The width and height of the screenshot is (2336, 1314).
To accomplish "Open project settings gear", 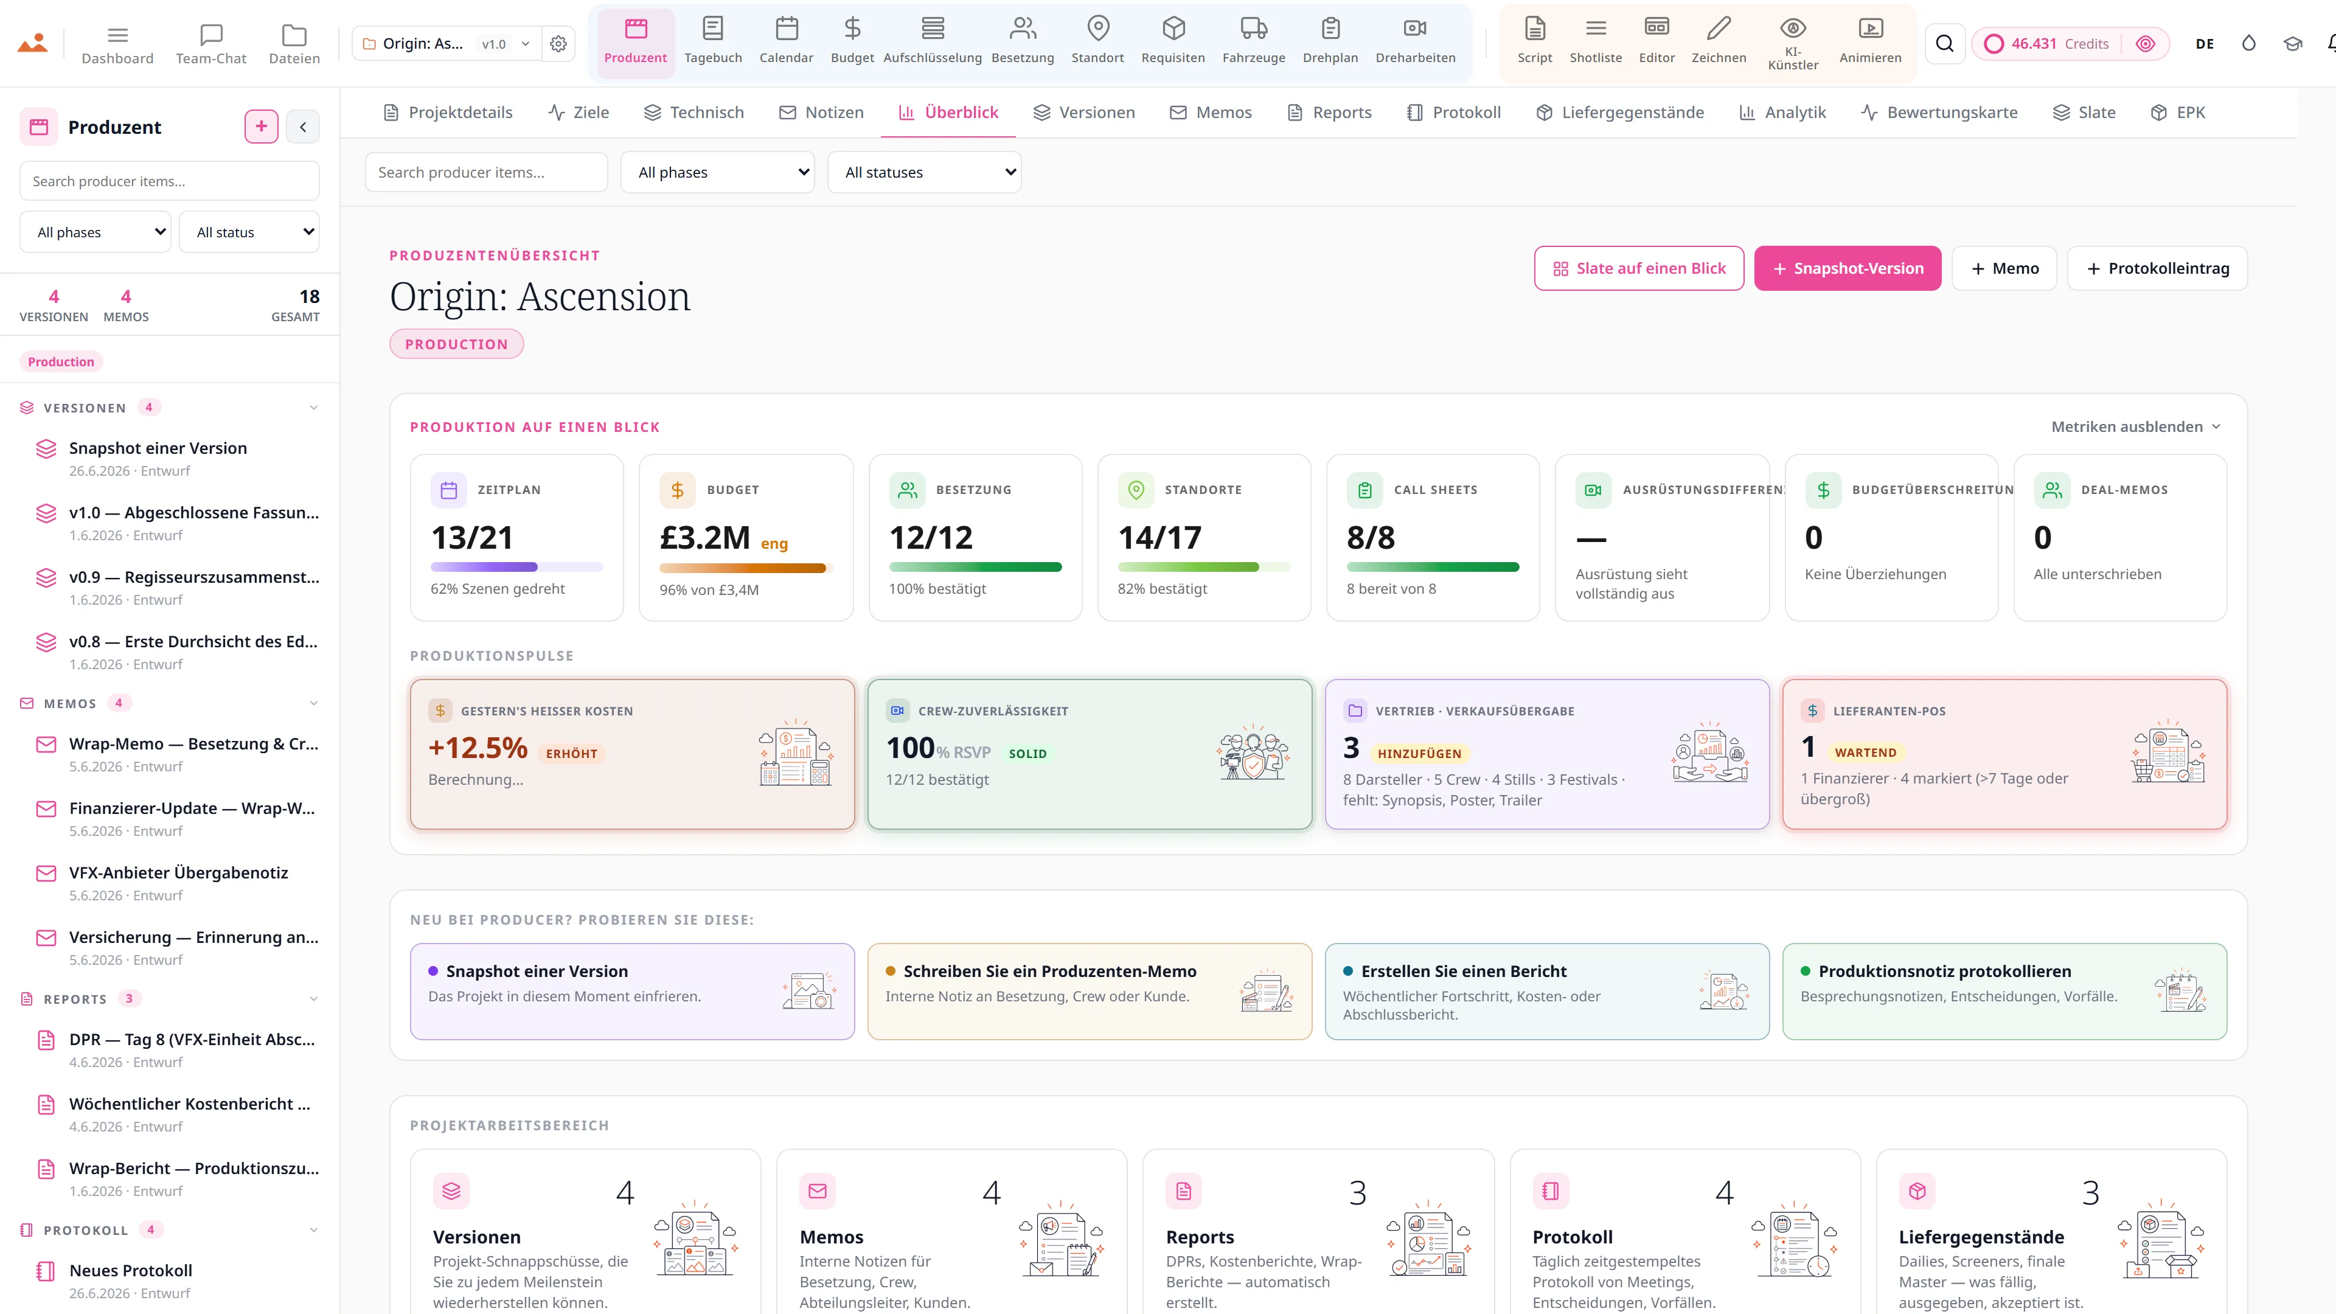I will [x=558, y=44].
